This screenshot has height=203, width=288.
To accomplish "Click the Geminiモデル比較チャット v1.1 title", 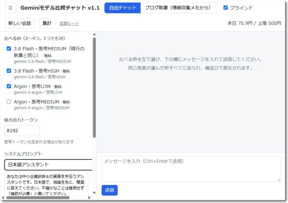I will [x=60, y=8].
